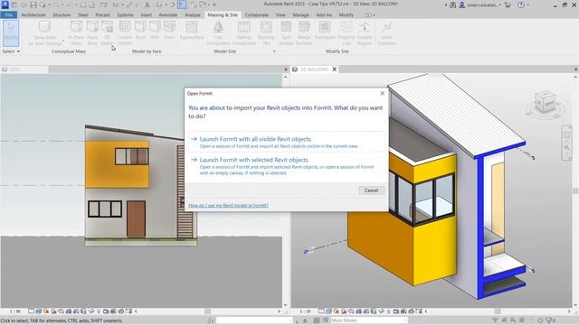Click the Text tool in quick access toolbar

[x=147, y=5]
